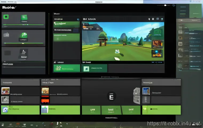
Task: Click the green progress bar in first card
Action: [x=23, y=25]
